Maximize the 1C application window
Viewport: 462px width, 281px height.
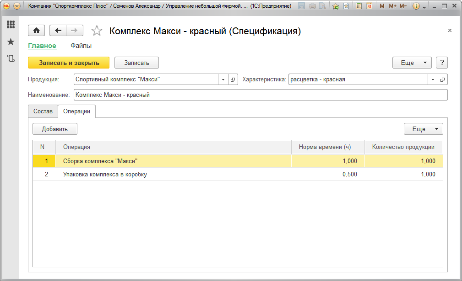(444, 6)
